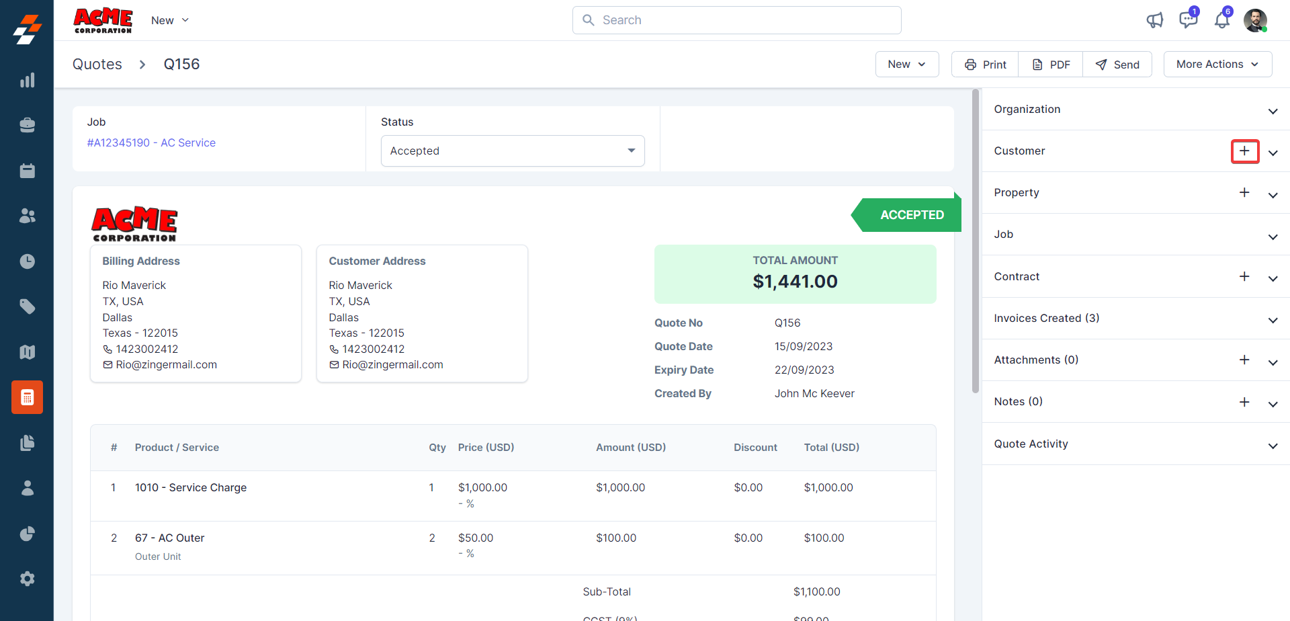The image size is (1290, 621).
Task: Open the chat messages icon
Action: coord(1188,19)
